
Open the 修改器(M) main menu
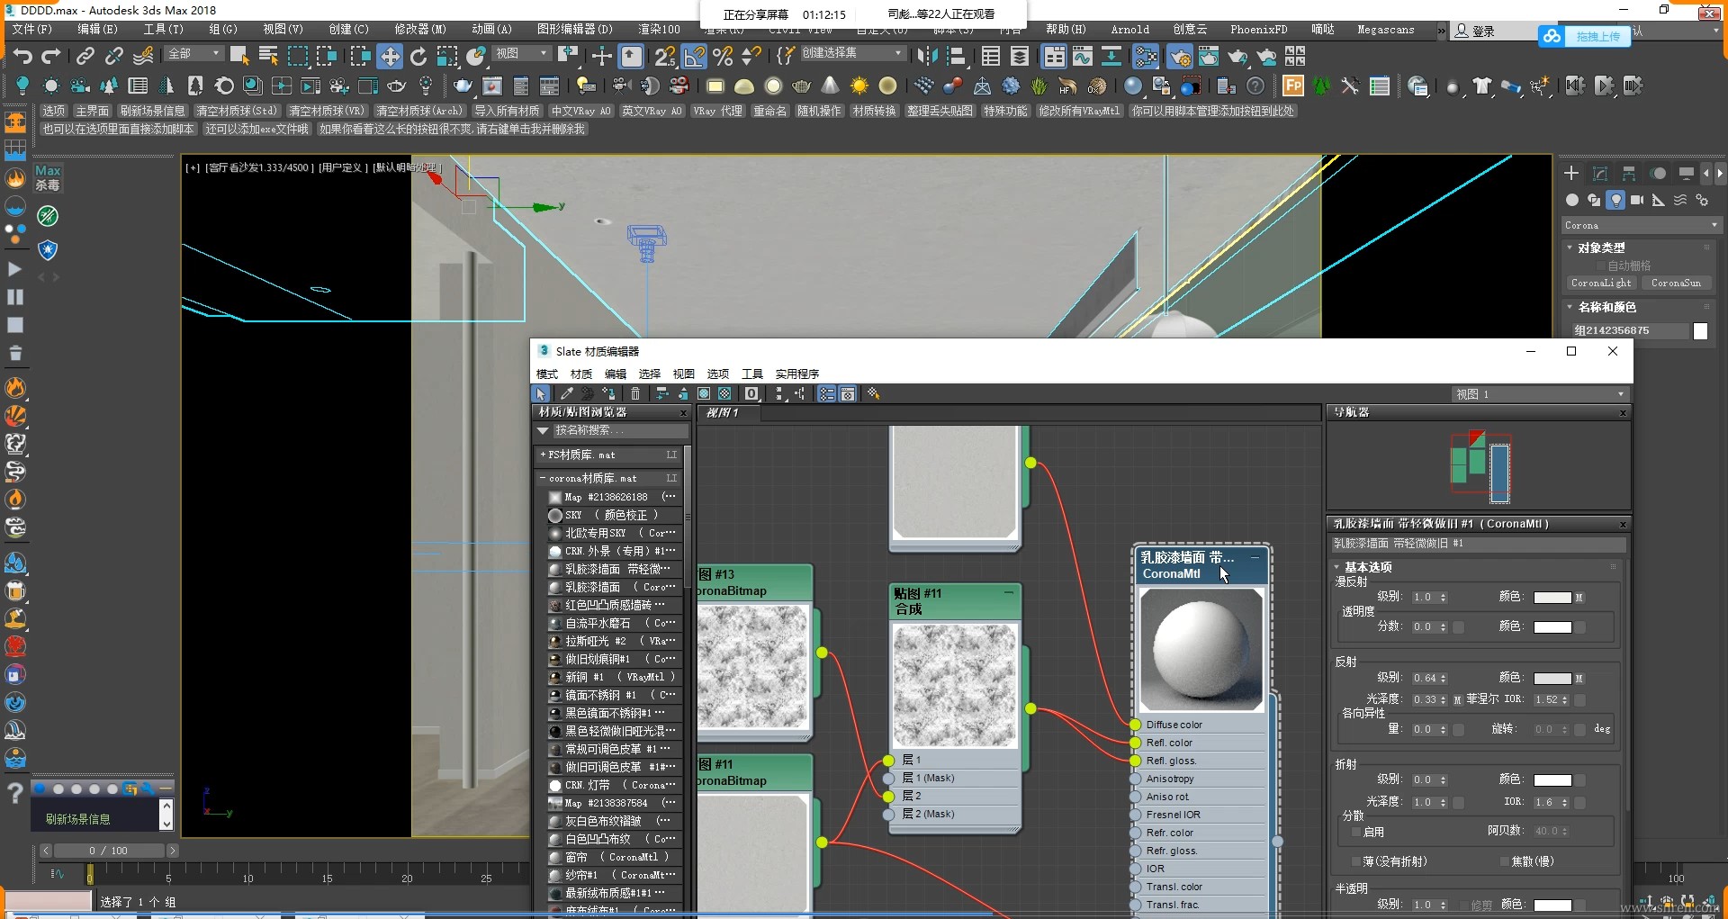click(419, 29)
